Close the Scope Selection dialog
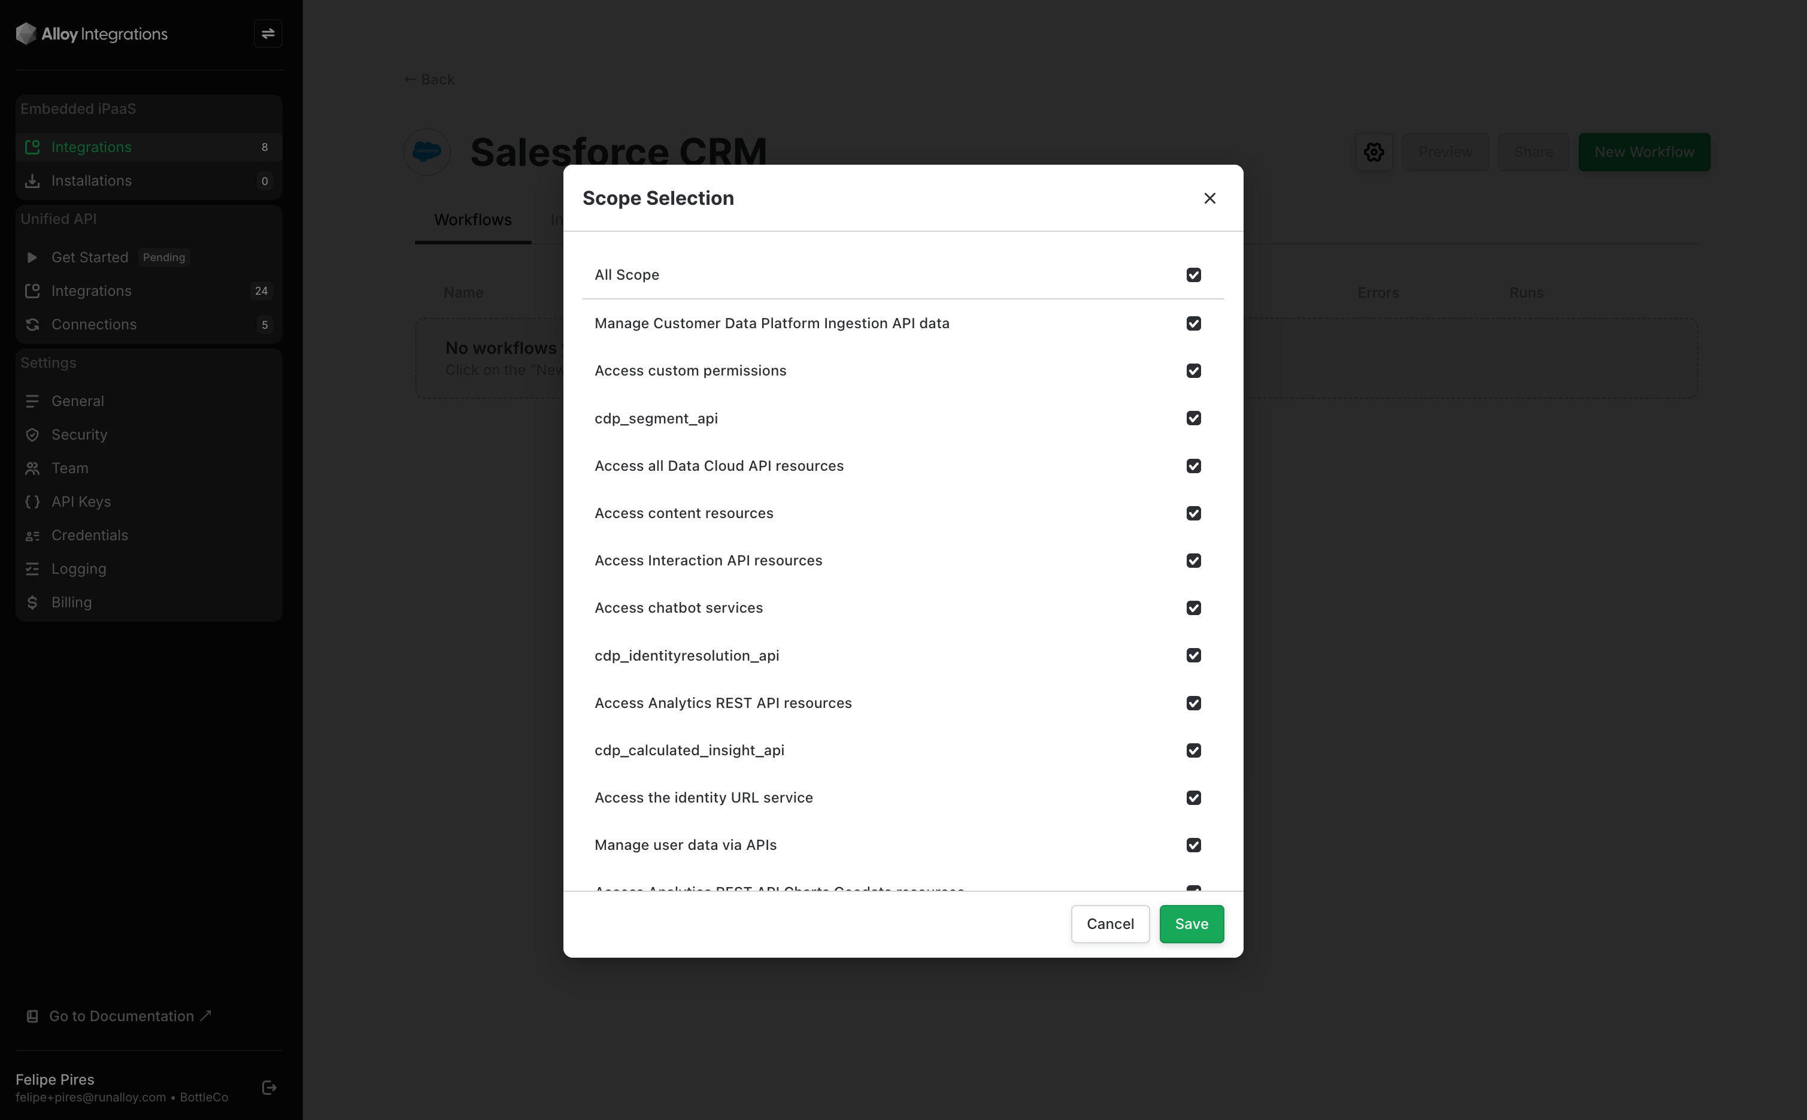 click(x=1209, y=198)
